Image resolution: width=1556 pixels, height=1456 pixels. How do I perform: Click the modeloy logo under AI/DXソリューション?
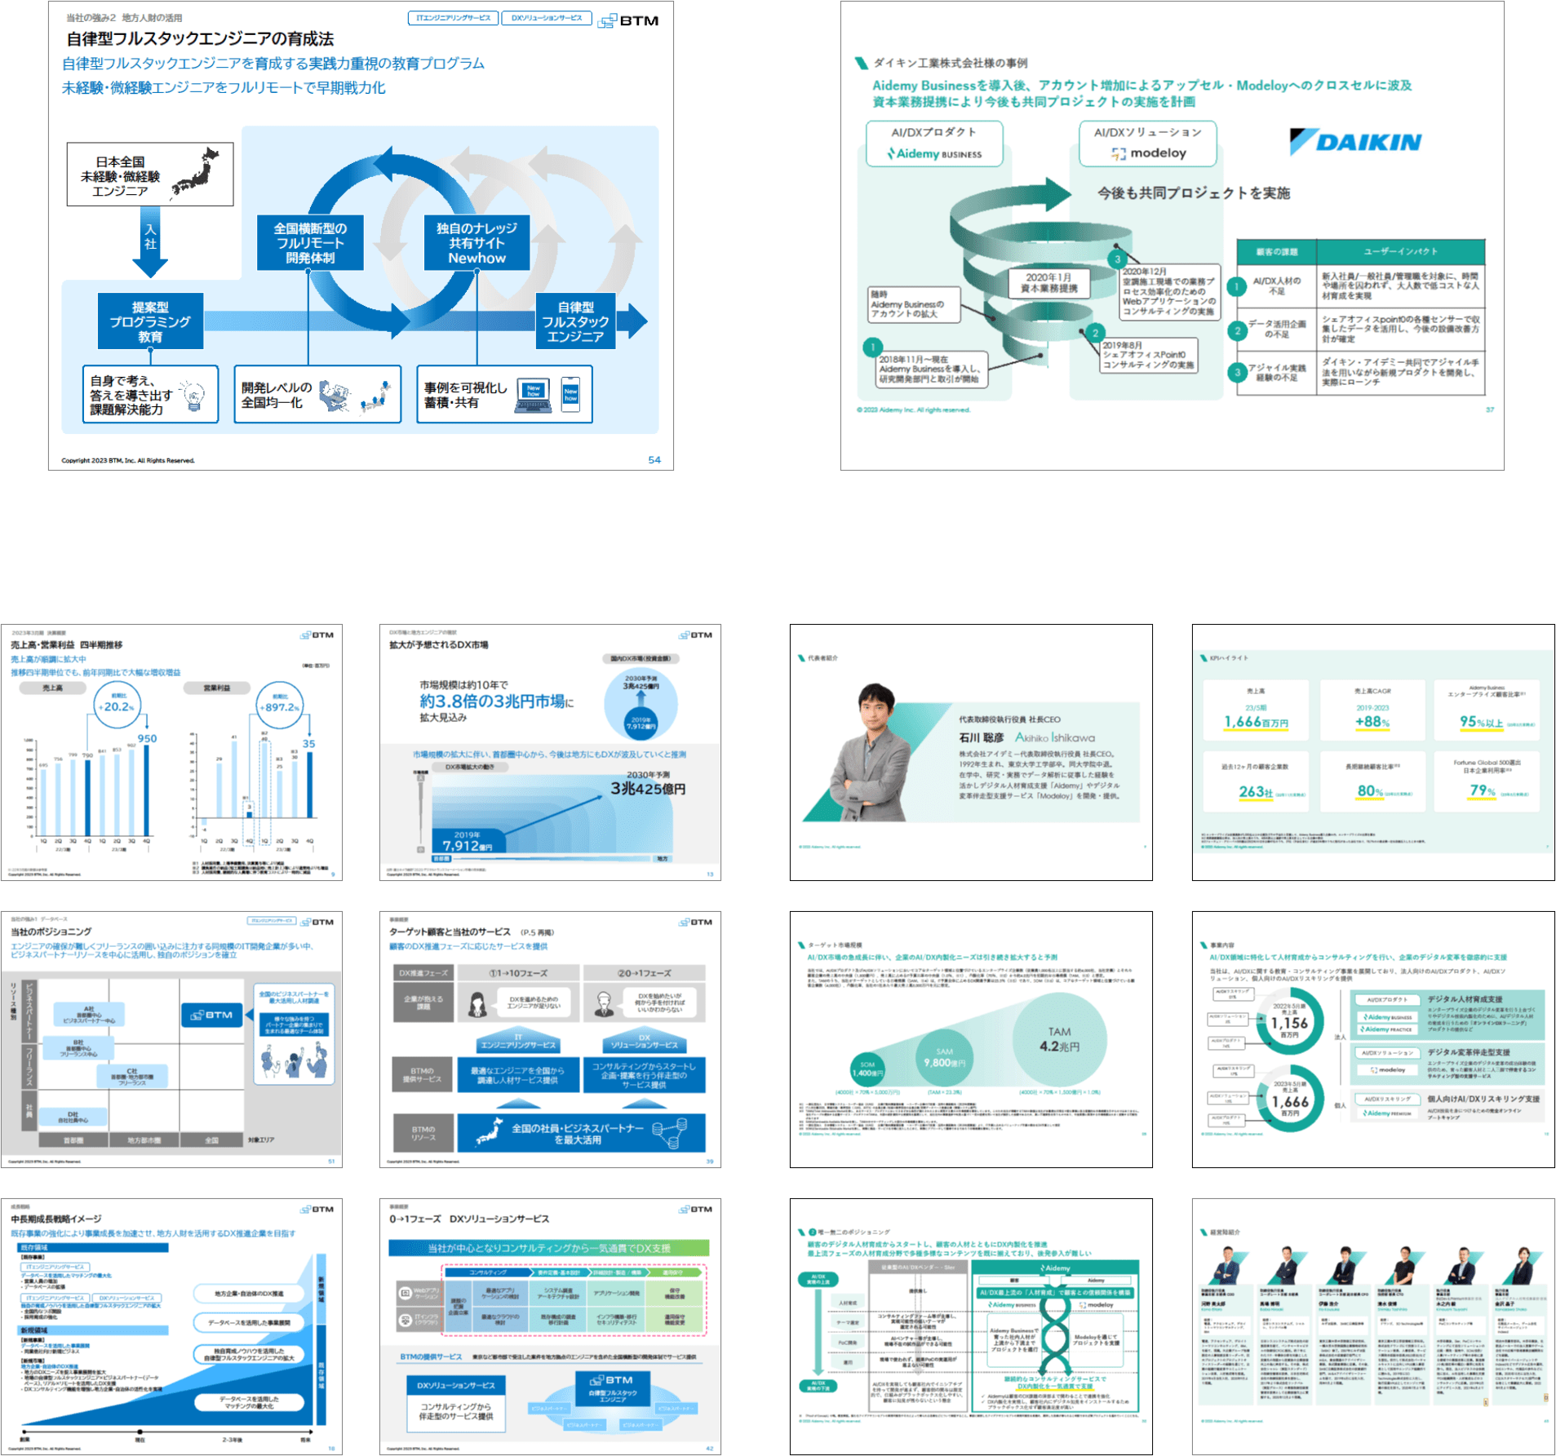point(1148,153)
